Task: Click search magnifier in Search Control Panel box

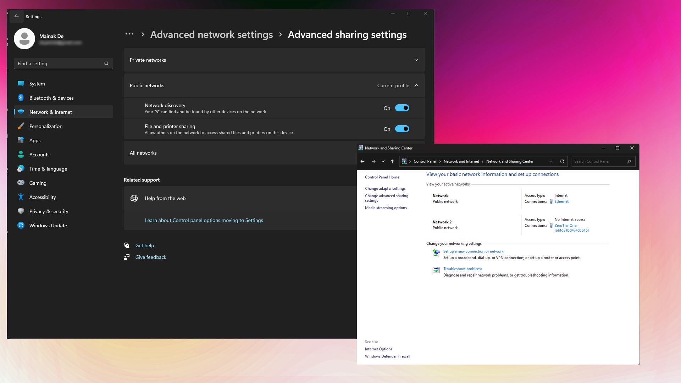Action: 629,161
